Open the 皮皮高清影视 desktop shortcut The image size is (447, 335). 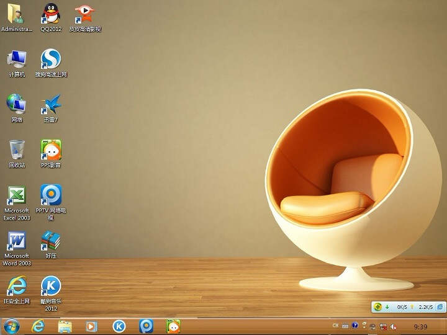[84, 14]
